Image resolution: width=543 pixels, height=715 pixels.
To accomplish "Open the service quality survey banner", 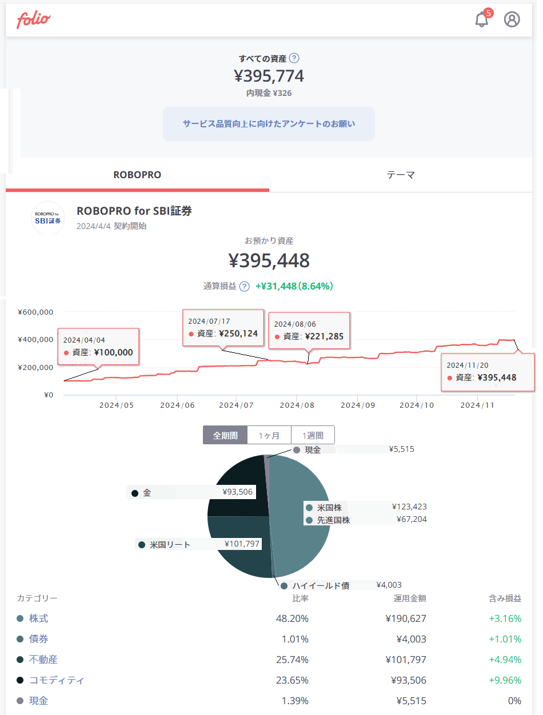I will [269, 123].
